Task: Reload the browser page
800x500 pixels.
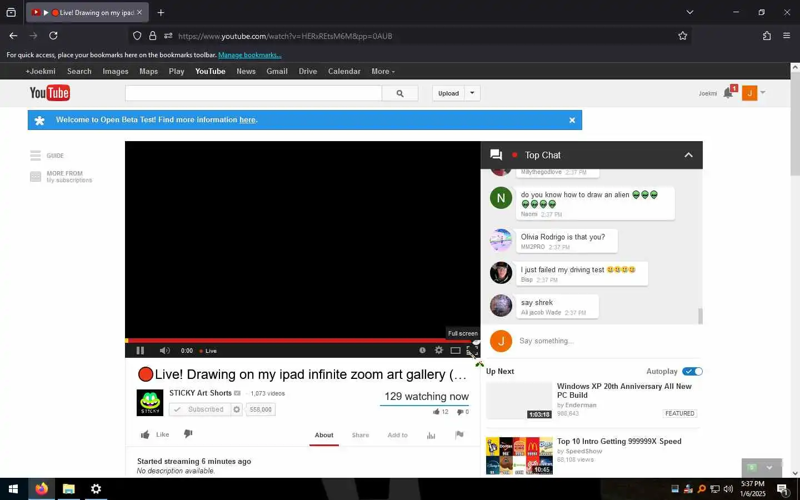Action: click(53, 36)
